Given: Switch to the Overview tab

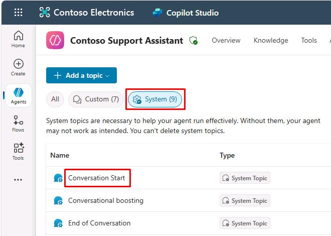Looking at the screenshot, I should pyautogui.click(x=226, y=41).
